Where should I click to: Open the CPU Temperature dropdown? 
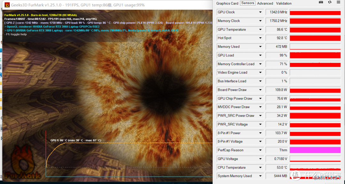[x=260, y=167]
